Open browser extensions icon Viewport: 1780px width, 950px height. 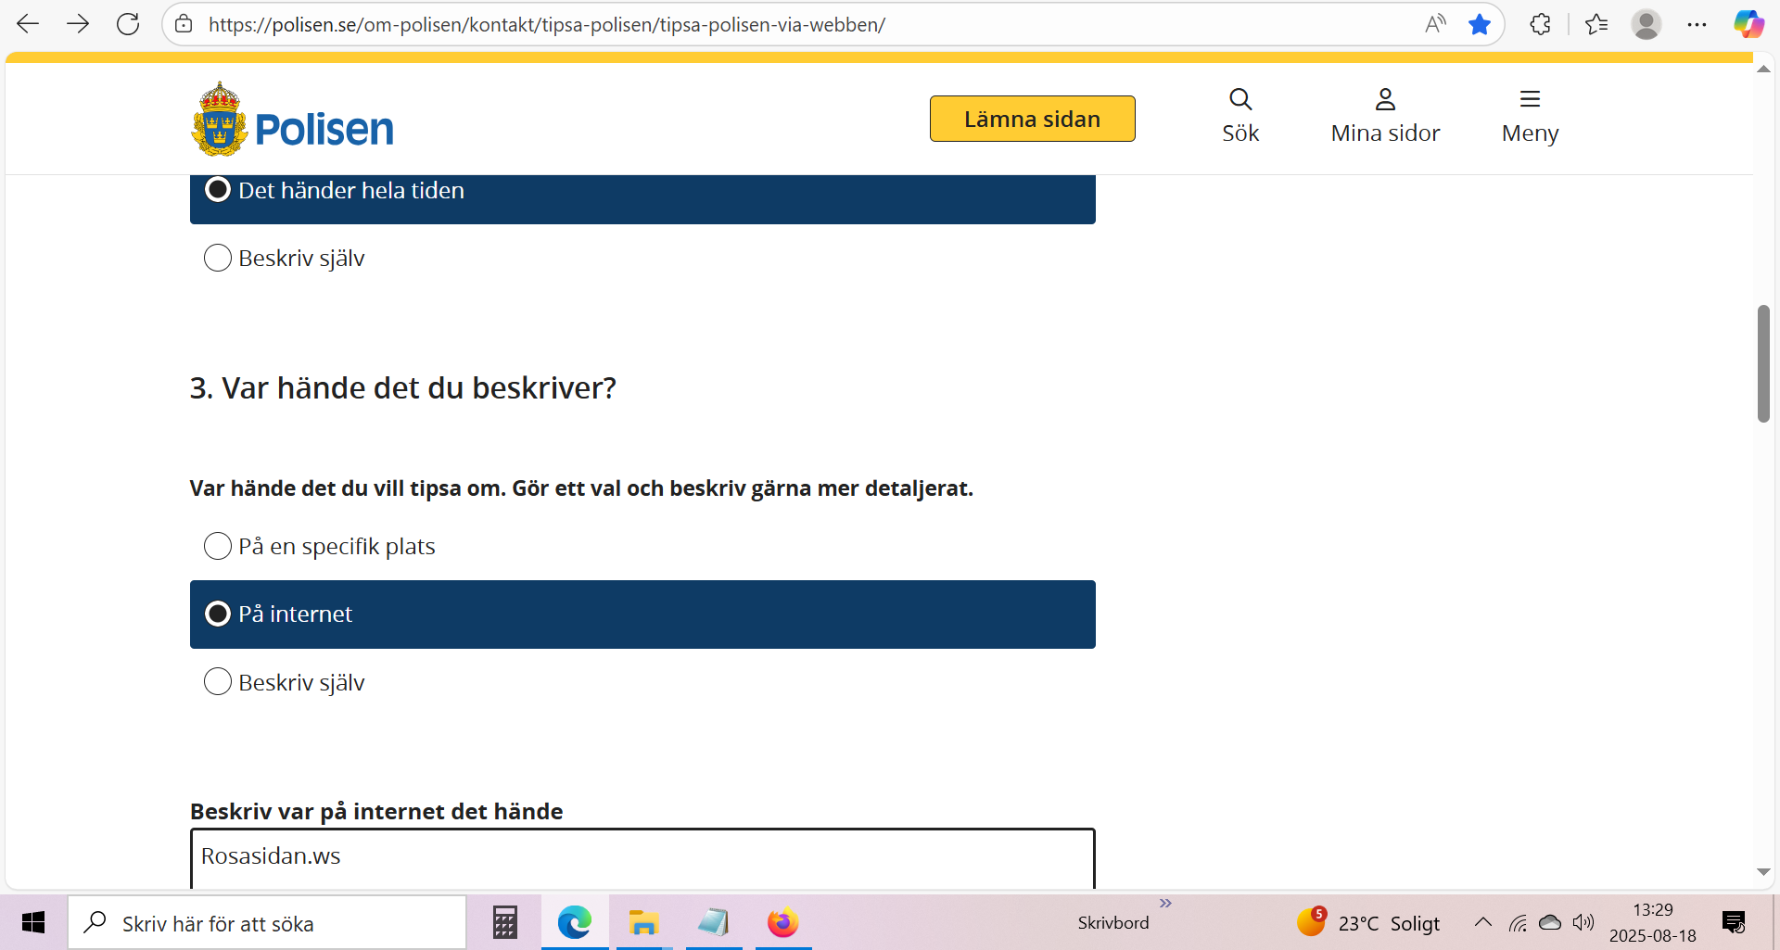click(x=1540, y=24)
